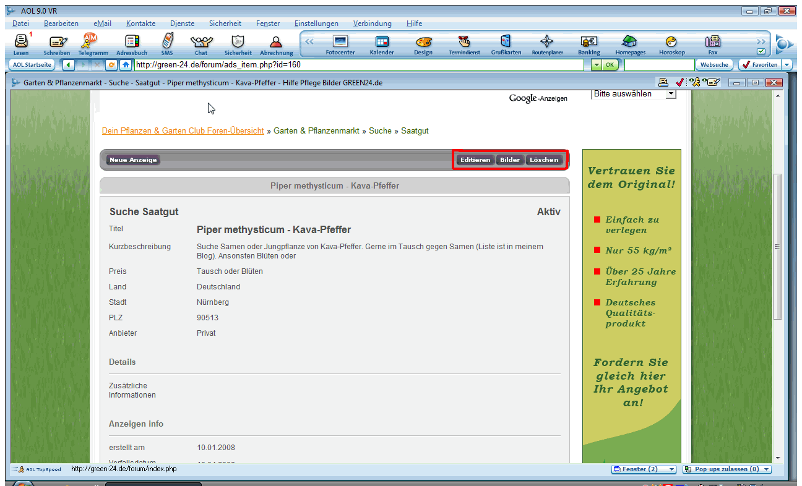The image size is (802, 486).
Task: Open the 'Bitte auswählen' dropdown
Action: click(x=670, y=94)
